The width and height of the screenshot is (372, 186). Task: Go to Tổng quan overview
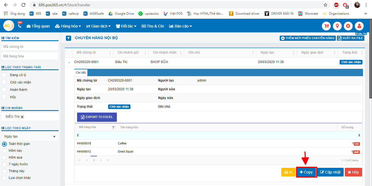pos(38,26)
